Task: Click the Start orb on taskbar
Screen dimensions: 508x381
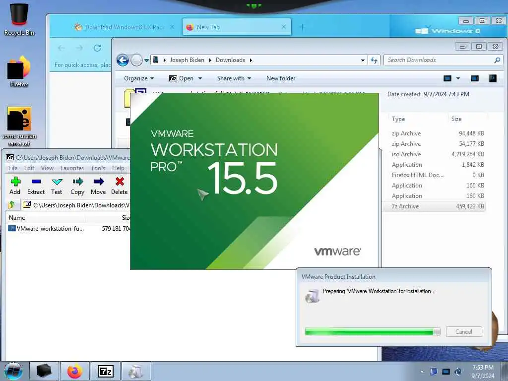Action: [13, 371]
